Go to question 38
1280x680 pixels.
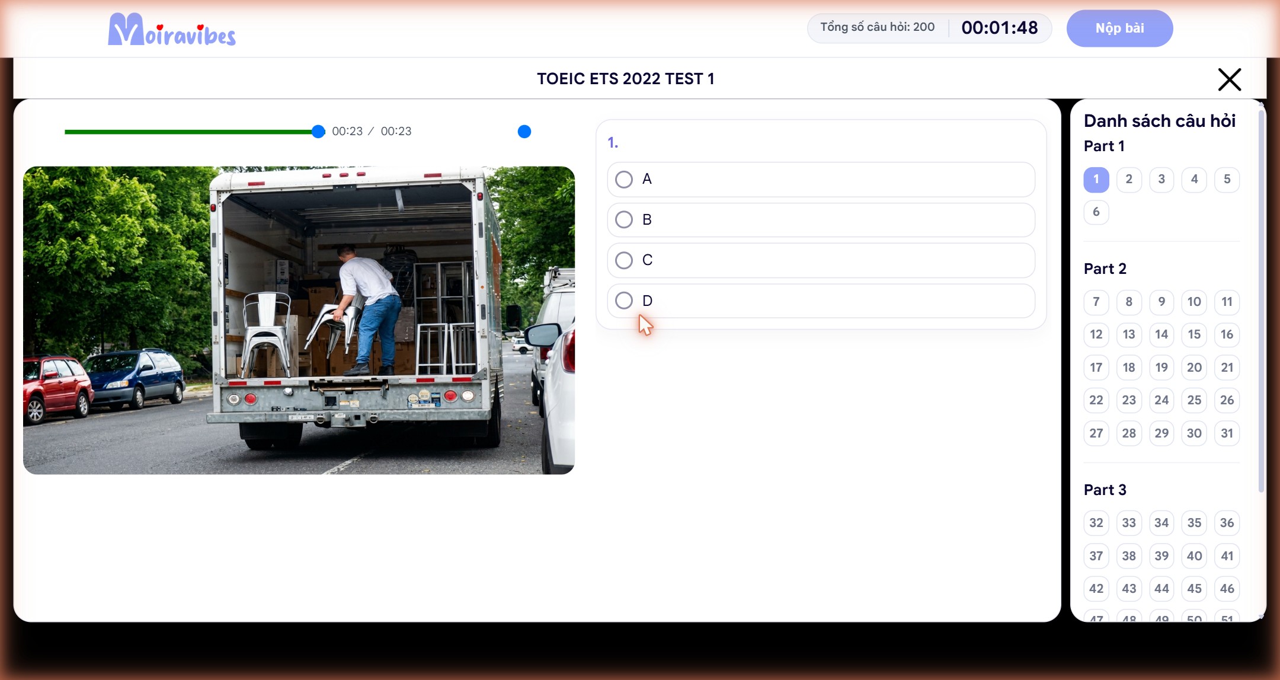1129,556
